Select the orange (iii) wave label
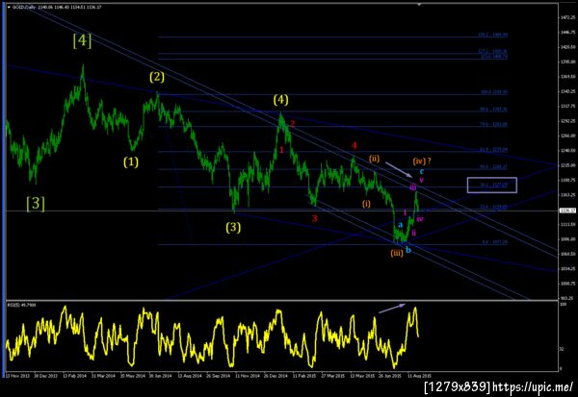Image resolution: width=578 pixels, height=397 pixels. [x=397, y=253]
